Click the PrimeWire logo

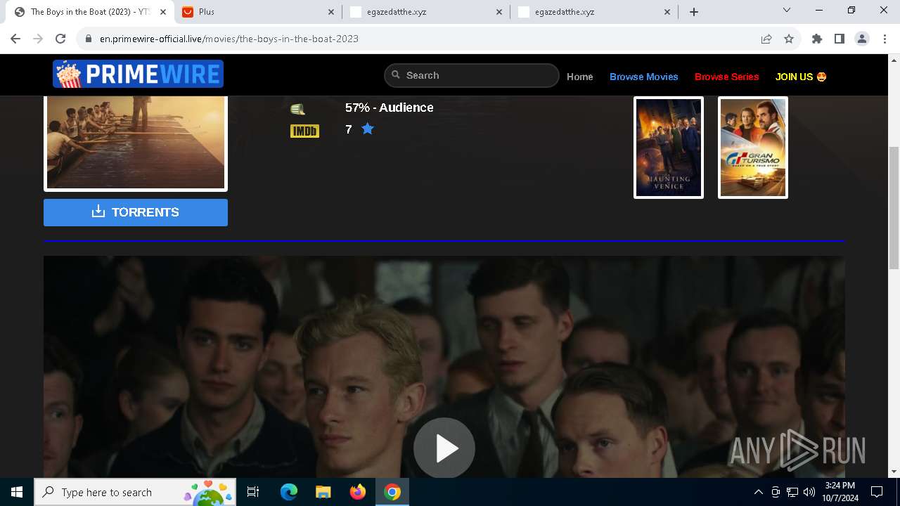click(138, 74)
